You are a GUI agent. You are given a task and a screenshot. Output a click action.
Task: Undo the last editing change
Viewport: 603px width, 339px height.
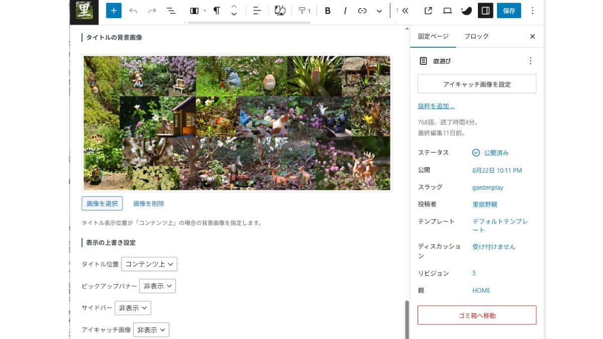point(133,11)
